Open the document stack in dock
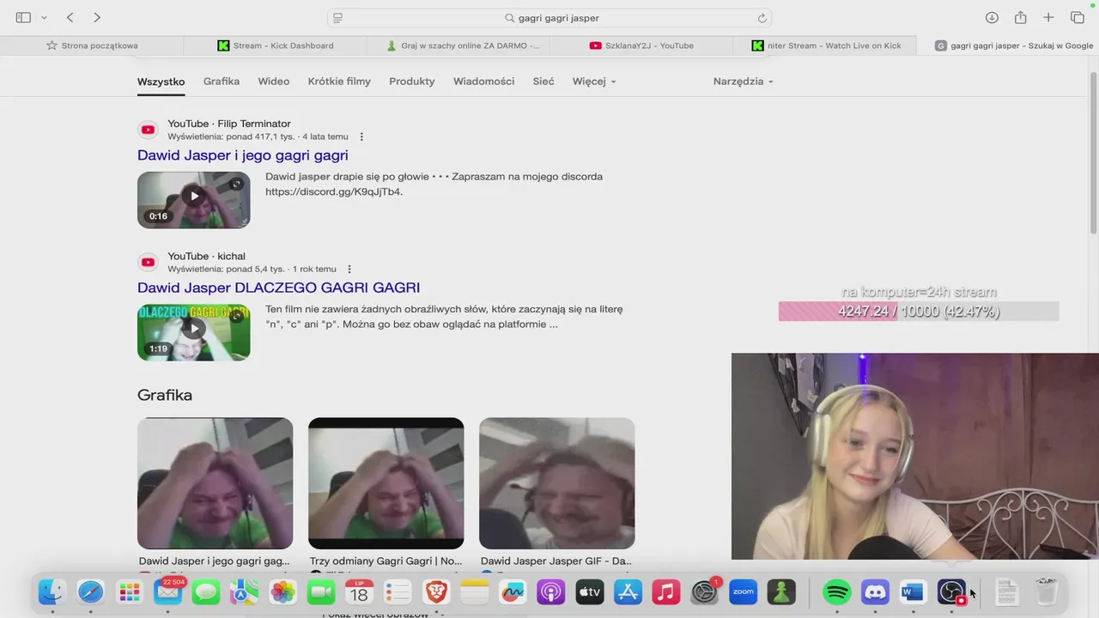 1006,591
